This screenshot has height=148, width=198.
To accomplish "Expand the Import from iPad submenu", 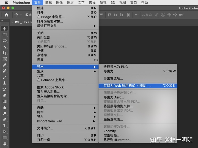I will pyautogui.click(x=65, y=121).
